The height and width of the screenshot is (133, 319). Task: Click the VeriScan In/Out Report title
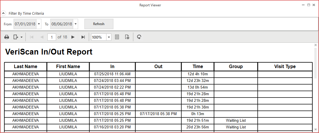pos(49,52)
